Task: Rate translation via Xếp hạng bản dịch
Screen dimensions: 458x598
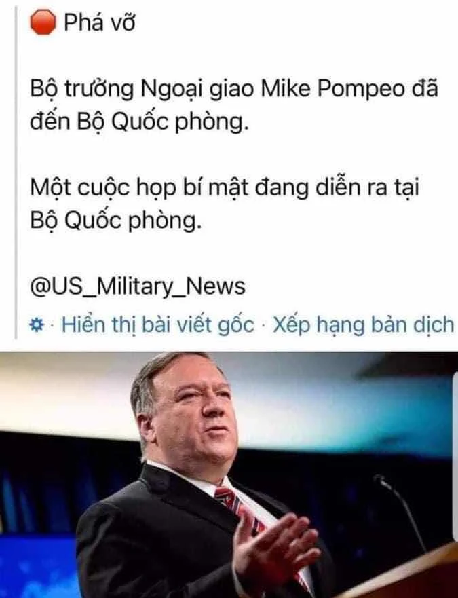Action: pos(364,325)
